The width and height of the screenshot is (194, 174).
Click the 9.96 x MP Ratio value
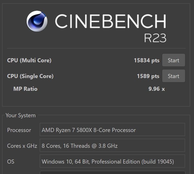click(156, 89)
